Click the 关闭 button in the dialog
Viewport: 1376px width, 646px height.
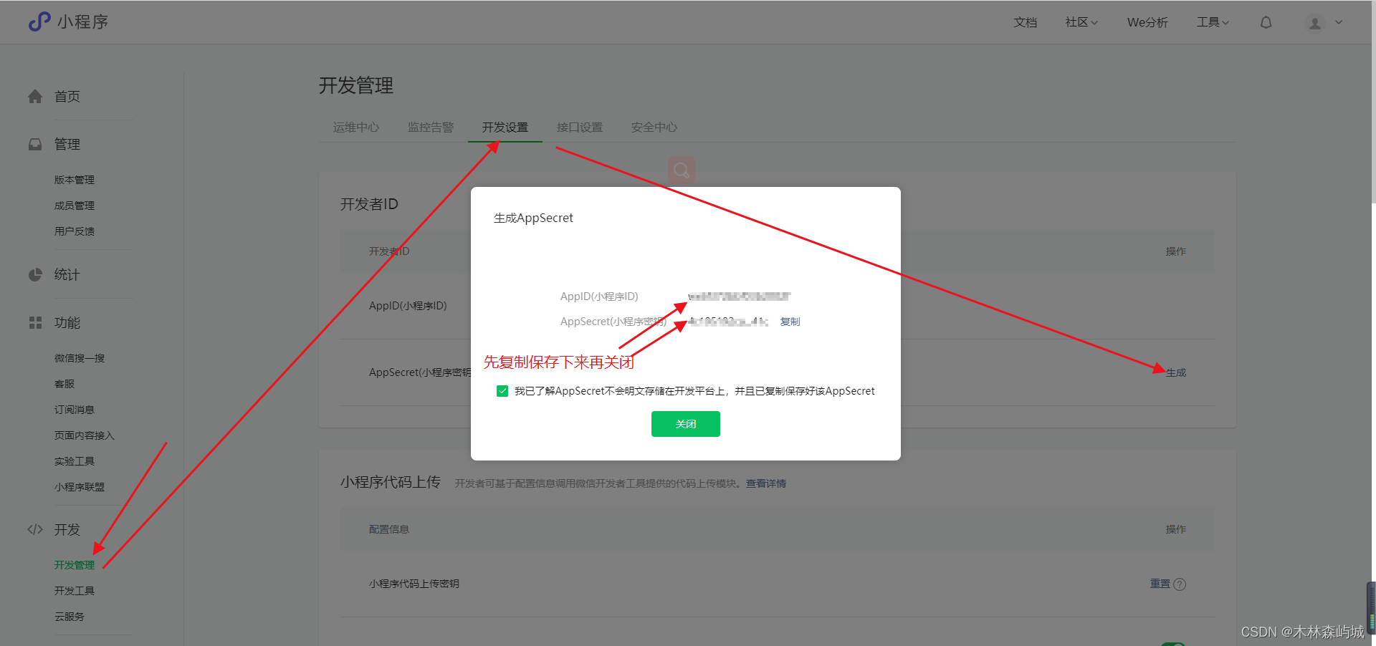coord(685,423)
